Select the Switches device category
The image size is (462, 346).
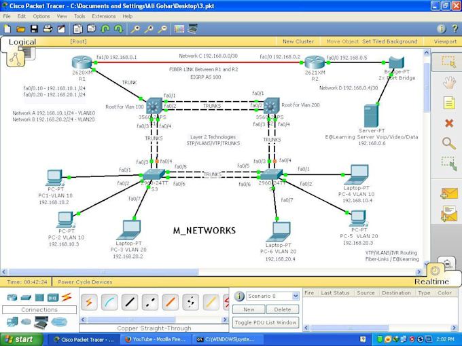26,297
